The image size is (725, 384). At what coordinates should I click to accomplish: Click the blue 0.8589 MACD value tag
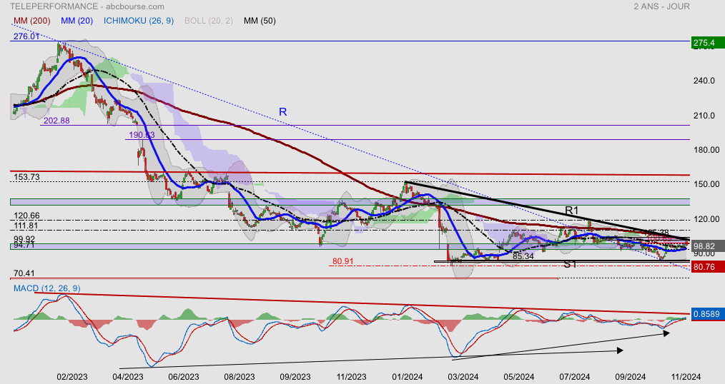(706, 314)
